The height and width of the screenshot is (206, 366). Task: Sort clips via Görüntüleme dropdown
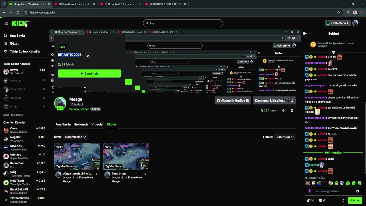75,137
